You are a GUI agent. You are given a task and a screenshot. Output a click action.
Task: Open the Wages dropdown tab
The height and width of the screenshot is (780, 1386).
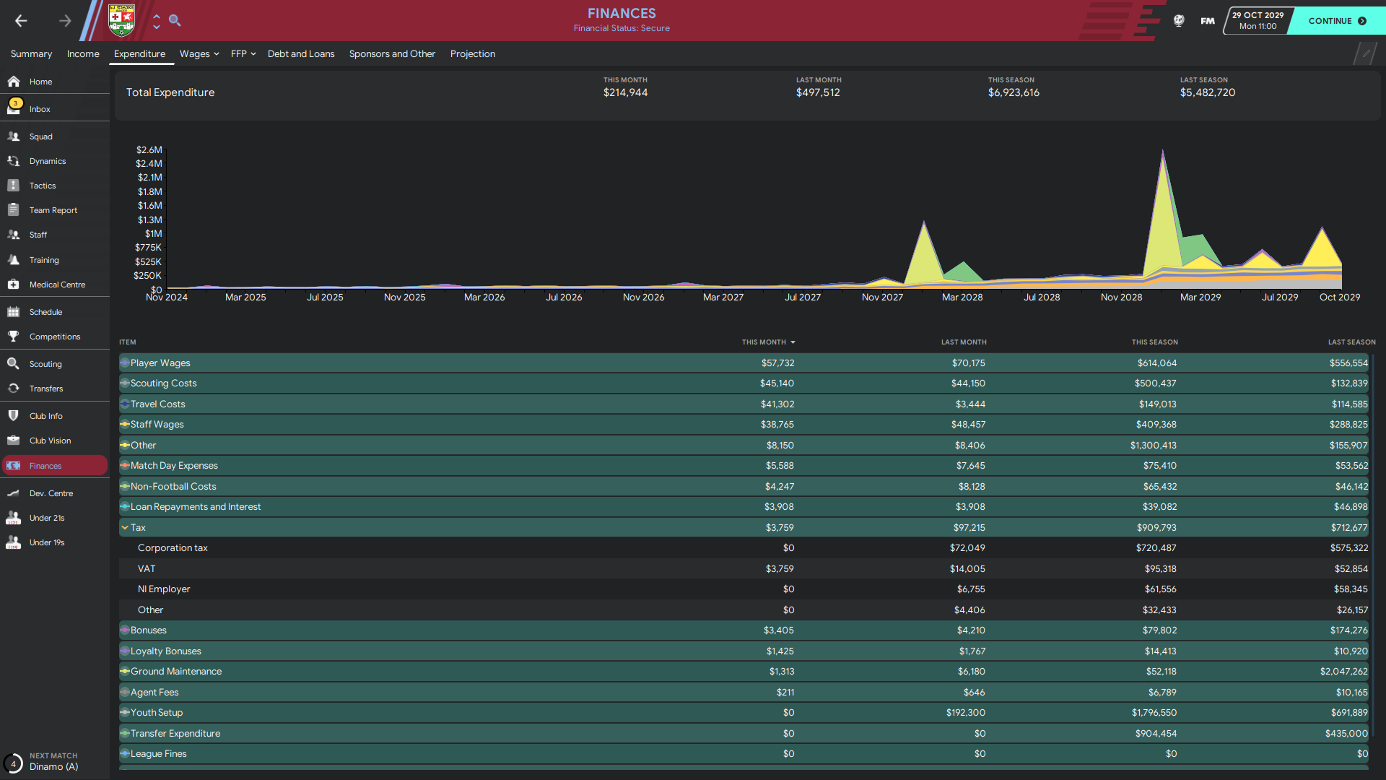point(199,53)
